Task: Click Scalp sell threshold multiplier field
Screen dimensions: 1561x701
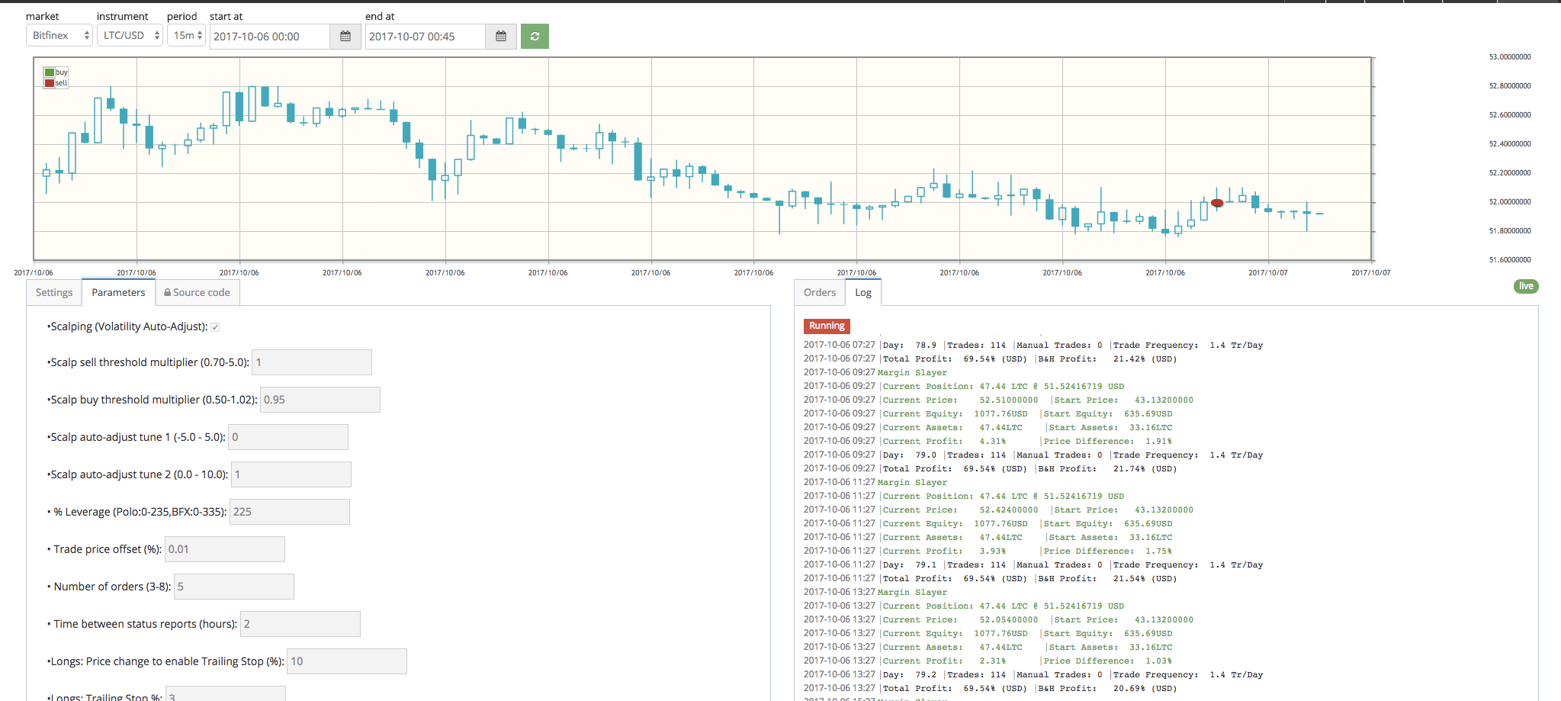Action: (312, 362)
